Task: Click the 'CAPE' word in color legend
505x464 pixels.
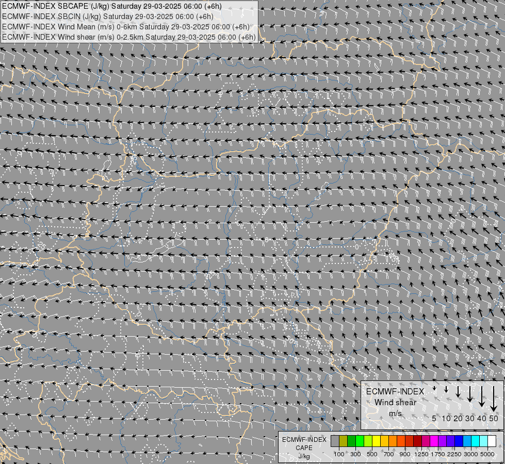Action: (304, 448)
